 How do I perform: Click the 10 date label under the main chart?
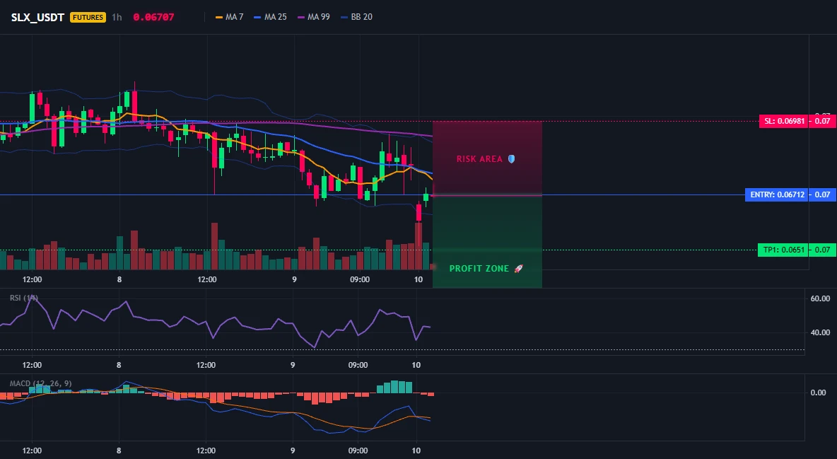418,279
